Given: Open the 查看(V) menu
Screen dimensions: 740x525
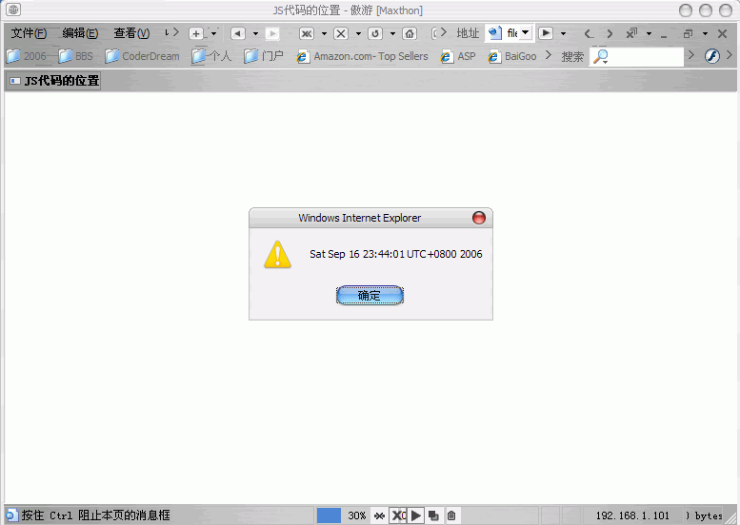Looking at the screenshot, I should pos(131,33).
